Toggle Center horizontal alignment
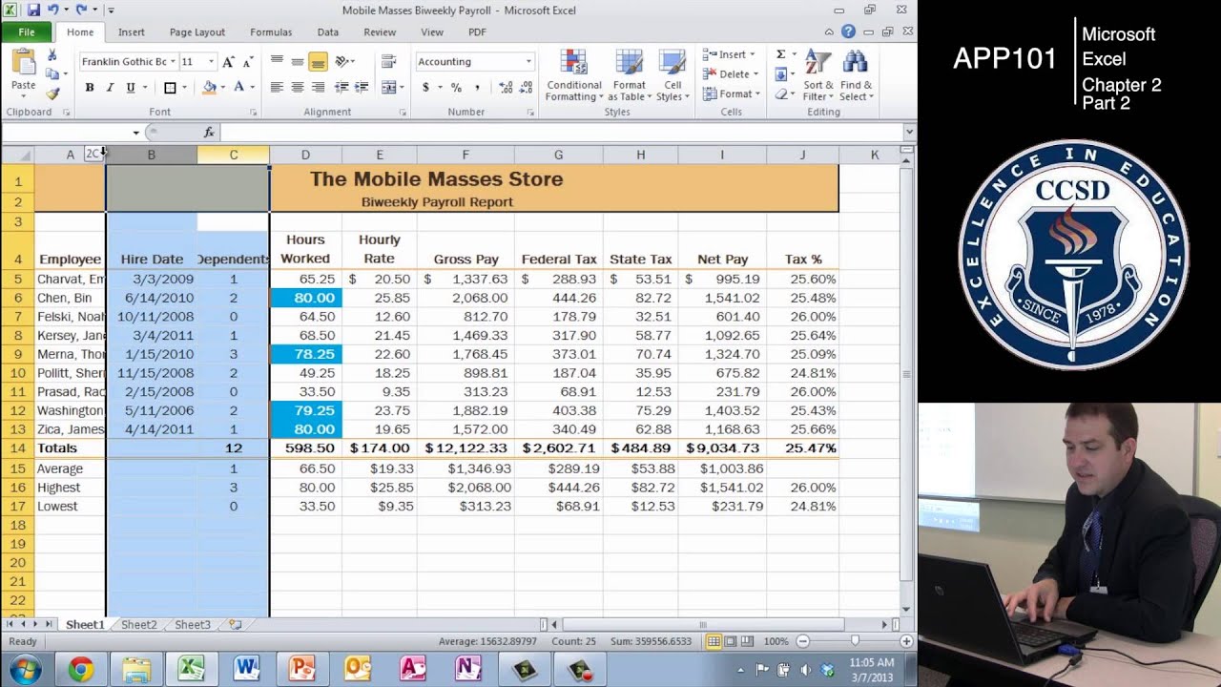This screenshot has height=687, width=1221. coord(298,88)
